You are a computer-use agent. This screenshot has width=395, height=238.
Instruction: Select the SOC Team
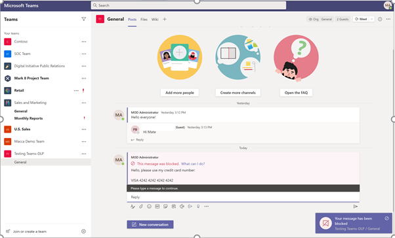(x=22, y=54)
